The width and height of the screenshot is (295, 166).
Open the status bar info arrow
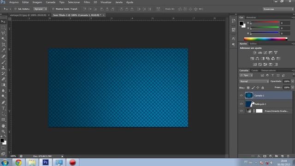pyautogui.click(x=62, y=156)
